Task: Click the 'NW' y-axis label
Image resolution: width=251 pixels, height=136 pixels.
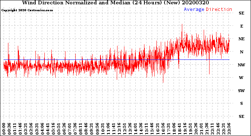Action: click(x=242, y=65)
